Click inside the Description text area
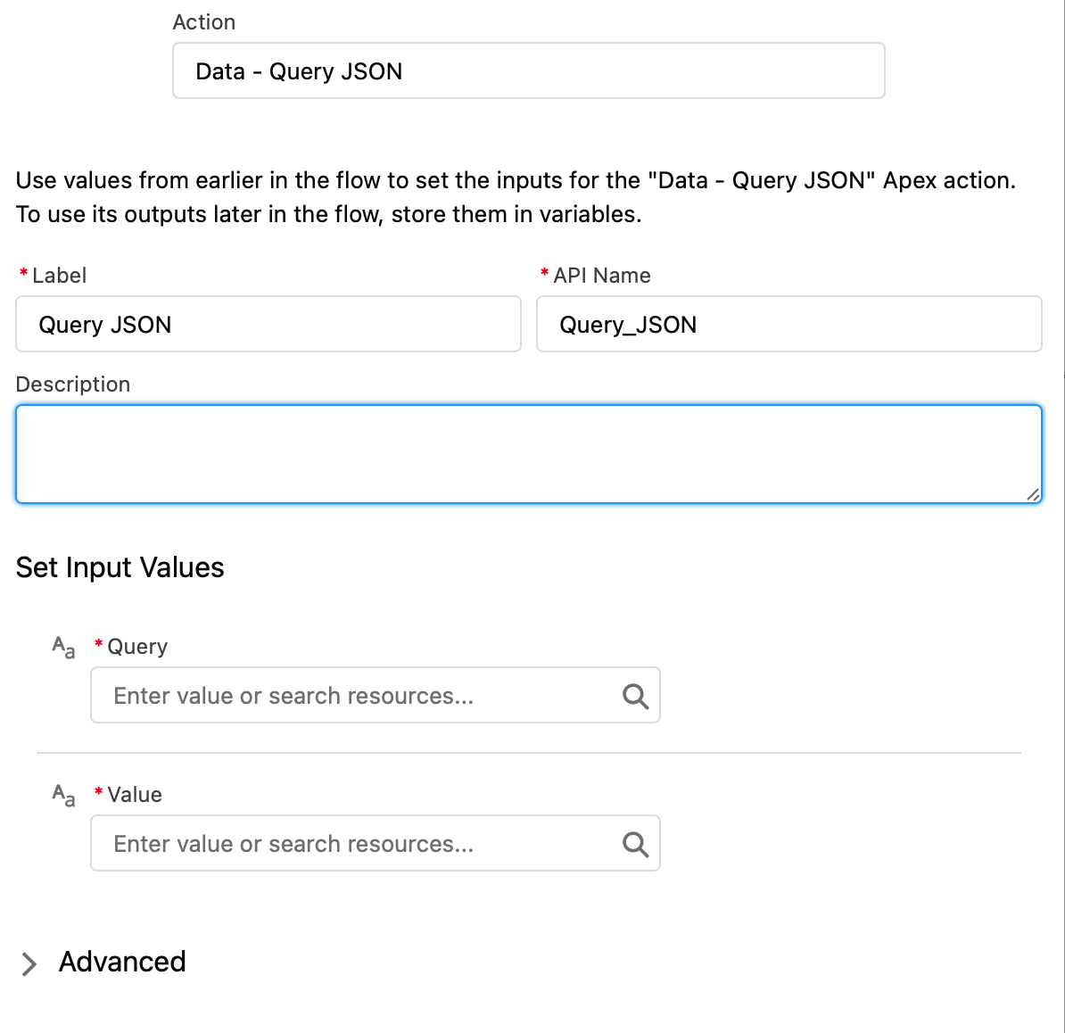This screenshot has height=1033, width=1065. click(528, 454)
